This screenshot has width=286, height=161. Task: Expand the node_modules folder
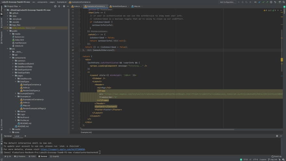tap(8, 28)
